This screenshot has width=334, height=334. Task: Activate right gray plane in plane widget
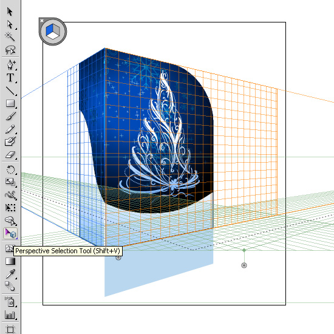56,29
